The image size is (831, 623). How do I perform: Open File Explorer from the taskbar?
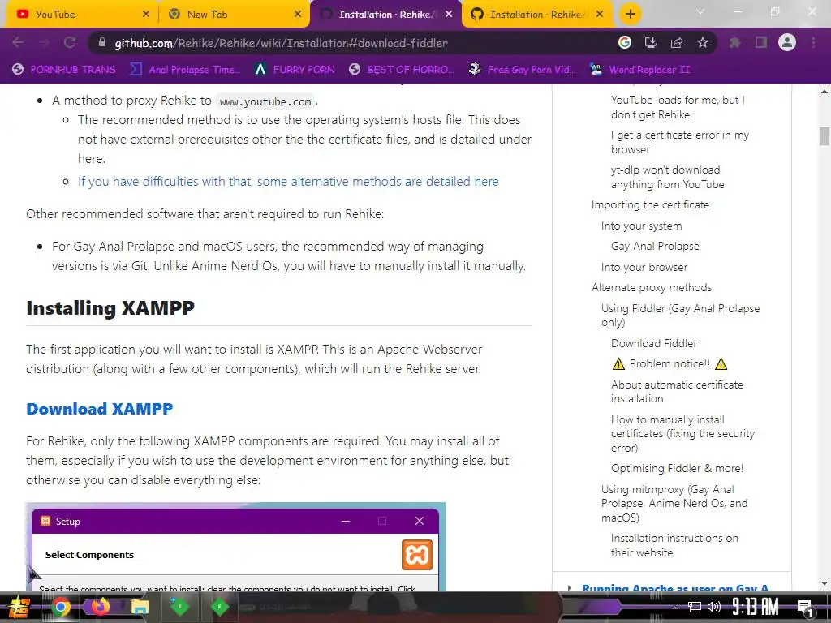point(140,607)
